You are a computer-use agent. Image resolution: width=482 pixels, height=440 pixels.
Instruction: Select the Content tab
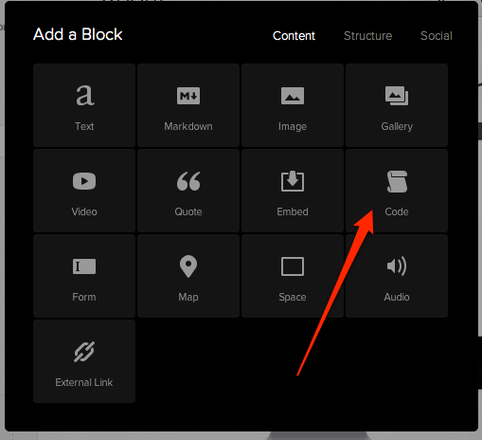[294, 36]
